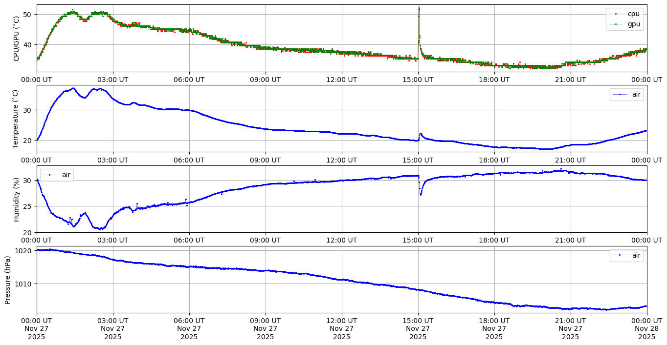Screen dimensions: 667x345
Task: Click the 1010 tick on Pressure axis
Action: (24, 284)
